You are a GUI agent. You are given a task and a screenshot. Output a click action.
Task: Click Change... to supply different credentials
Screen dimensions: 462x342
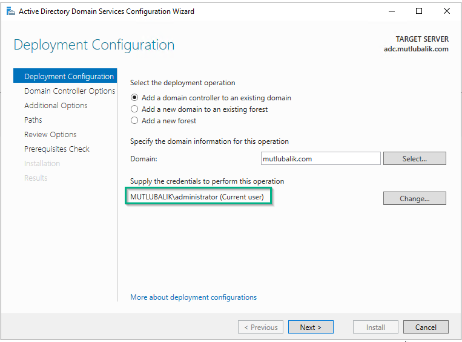click(x=414, y=199)
